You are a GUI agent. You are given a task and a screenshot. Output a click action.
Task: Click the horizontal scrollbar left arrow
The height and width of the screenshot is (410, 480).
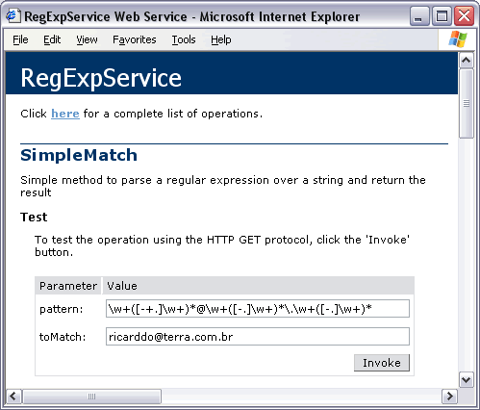(13, 397)
